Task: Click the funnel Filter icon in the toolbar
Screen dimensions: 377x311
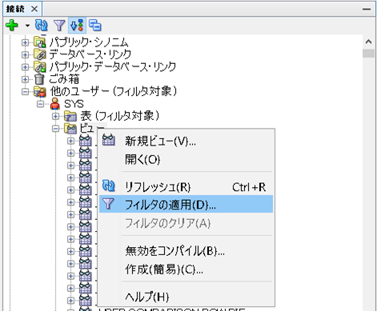Action: tap(59, 26)
